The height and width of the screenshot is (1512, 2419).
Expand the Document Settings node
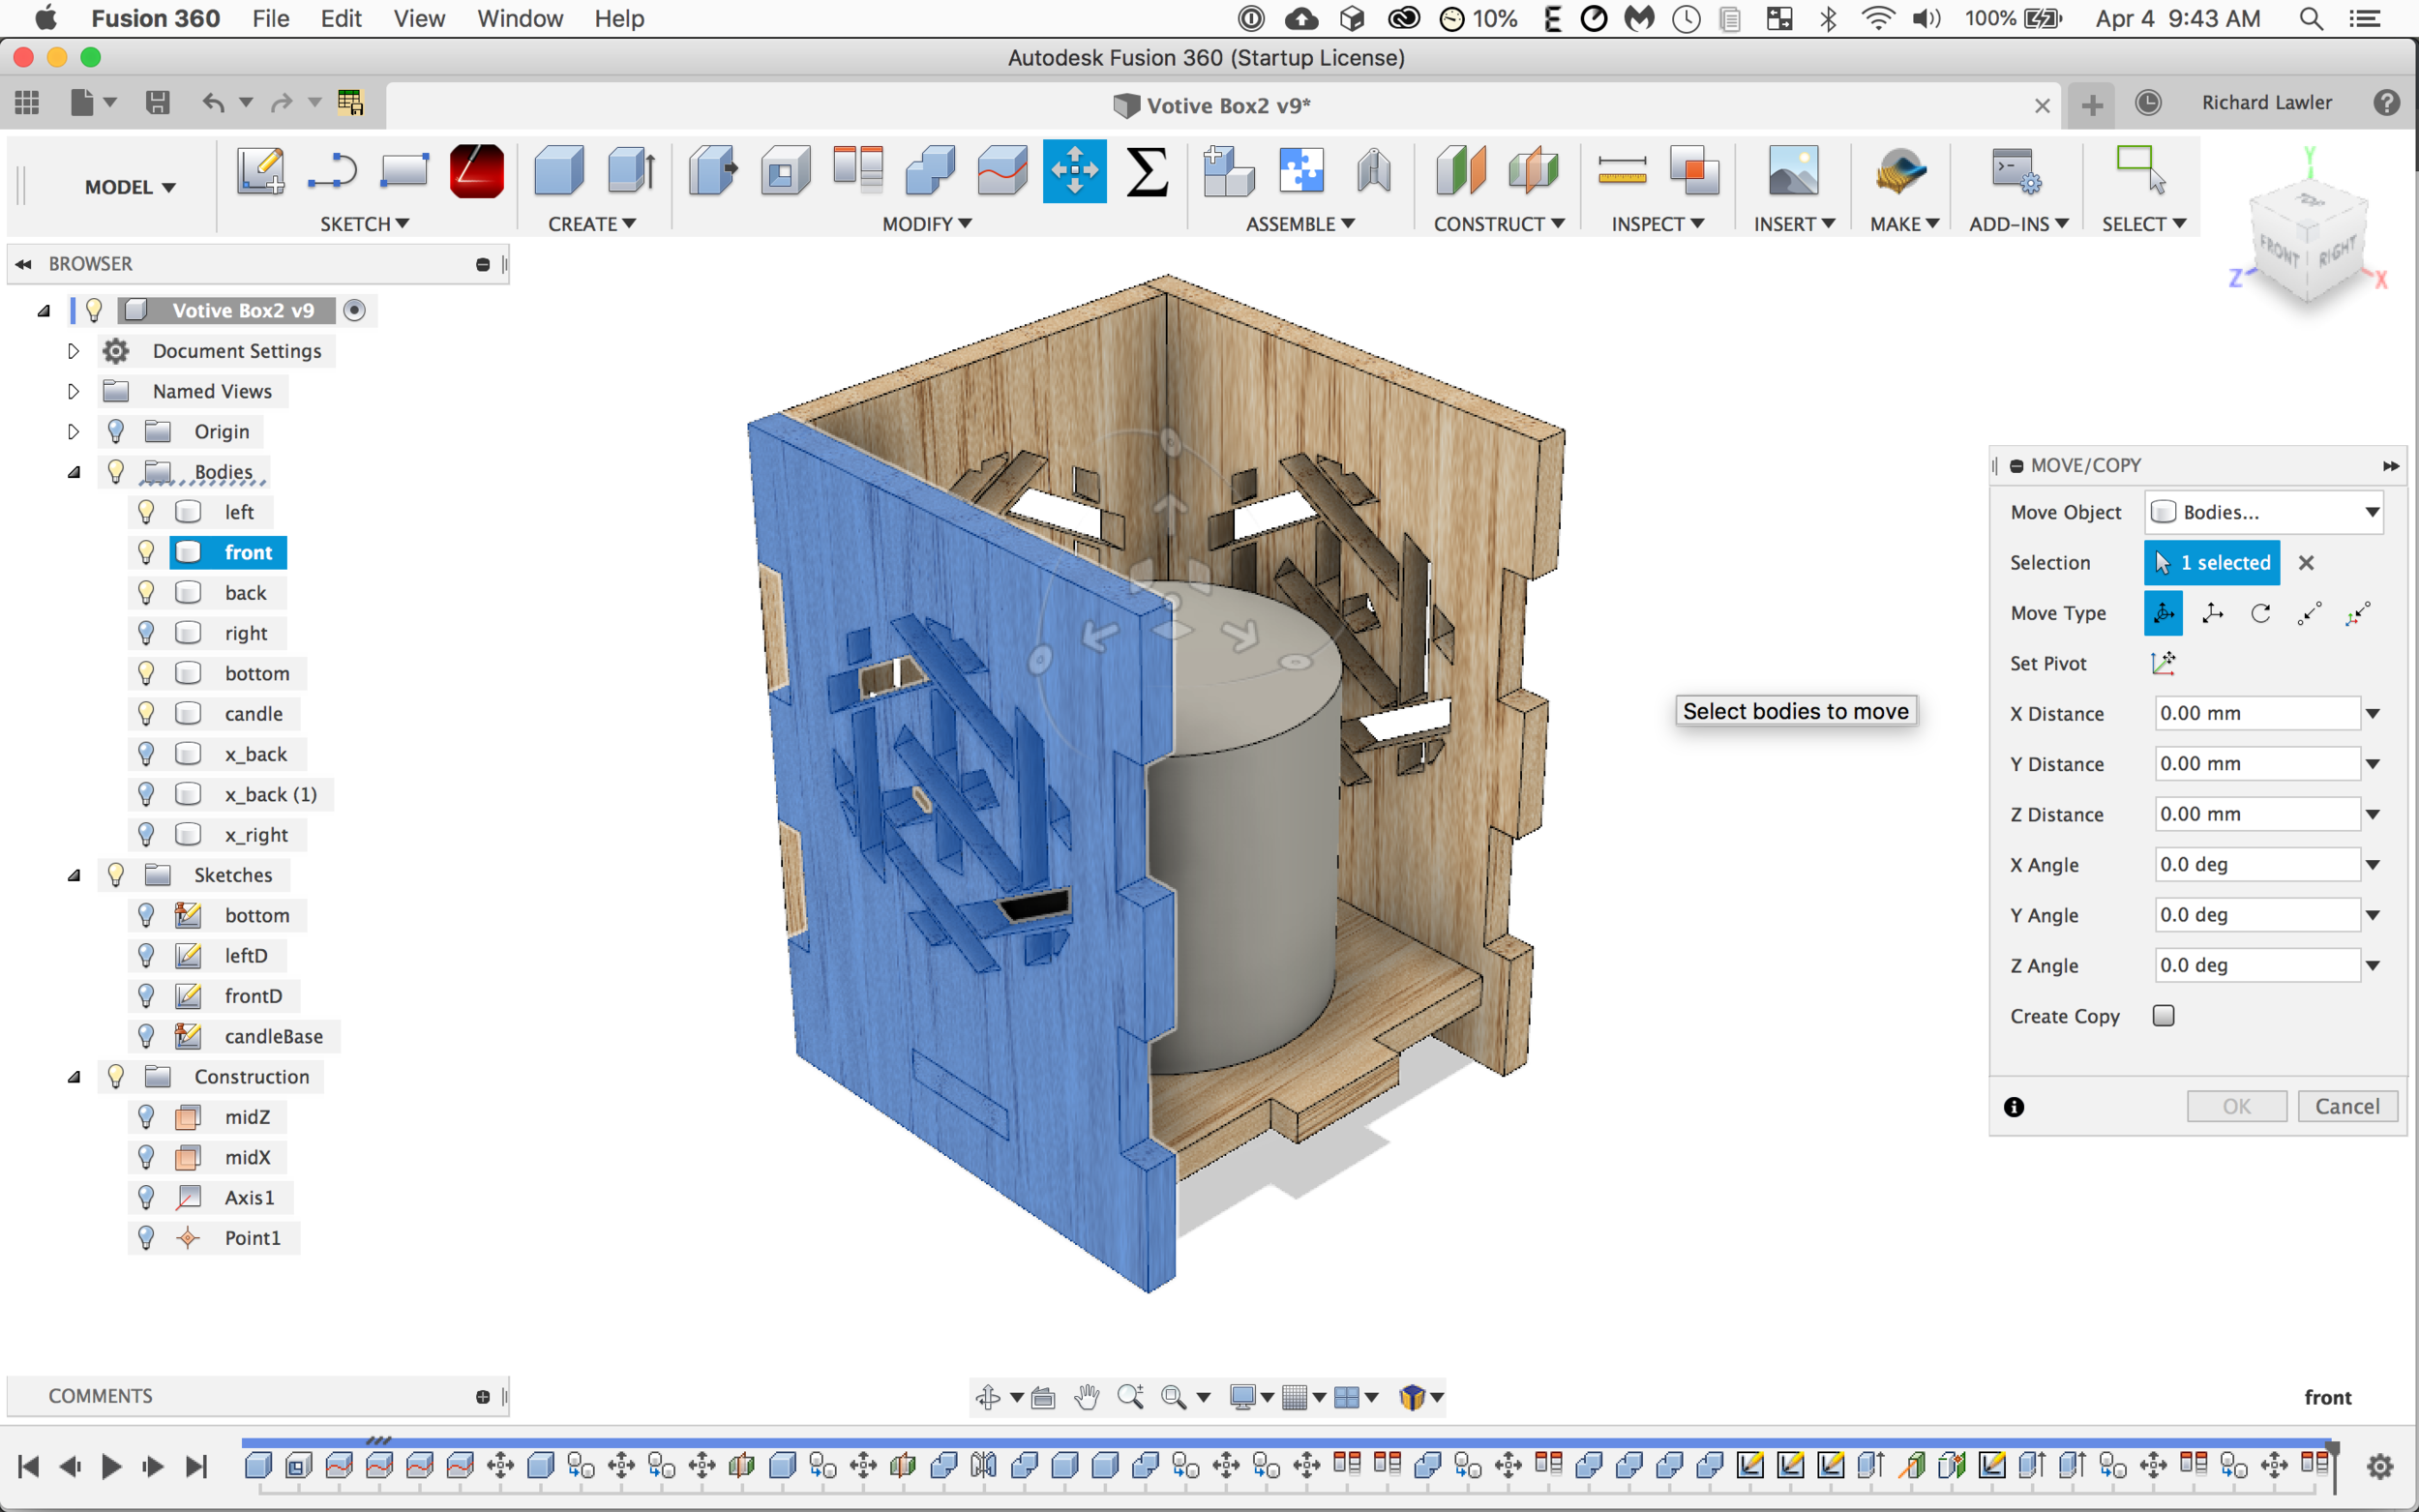click(73, 351)
